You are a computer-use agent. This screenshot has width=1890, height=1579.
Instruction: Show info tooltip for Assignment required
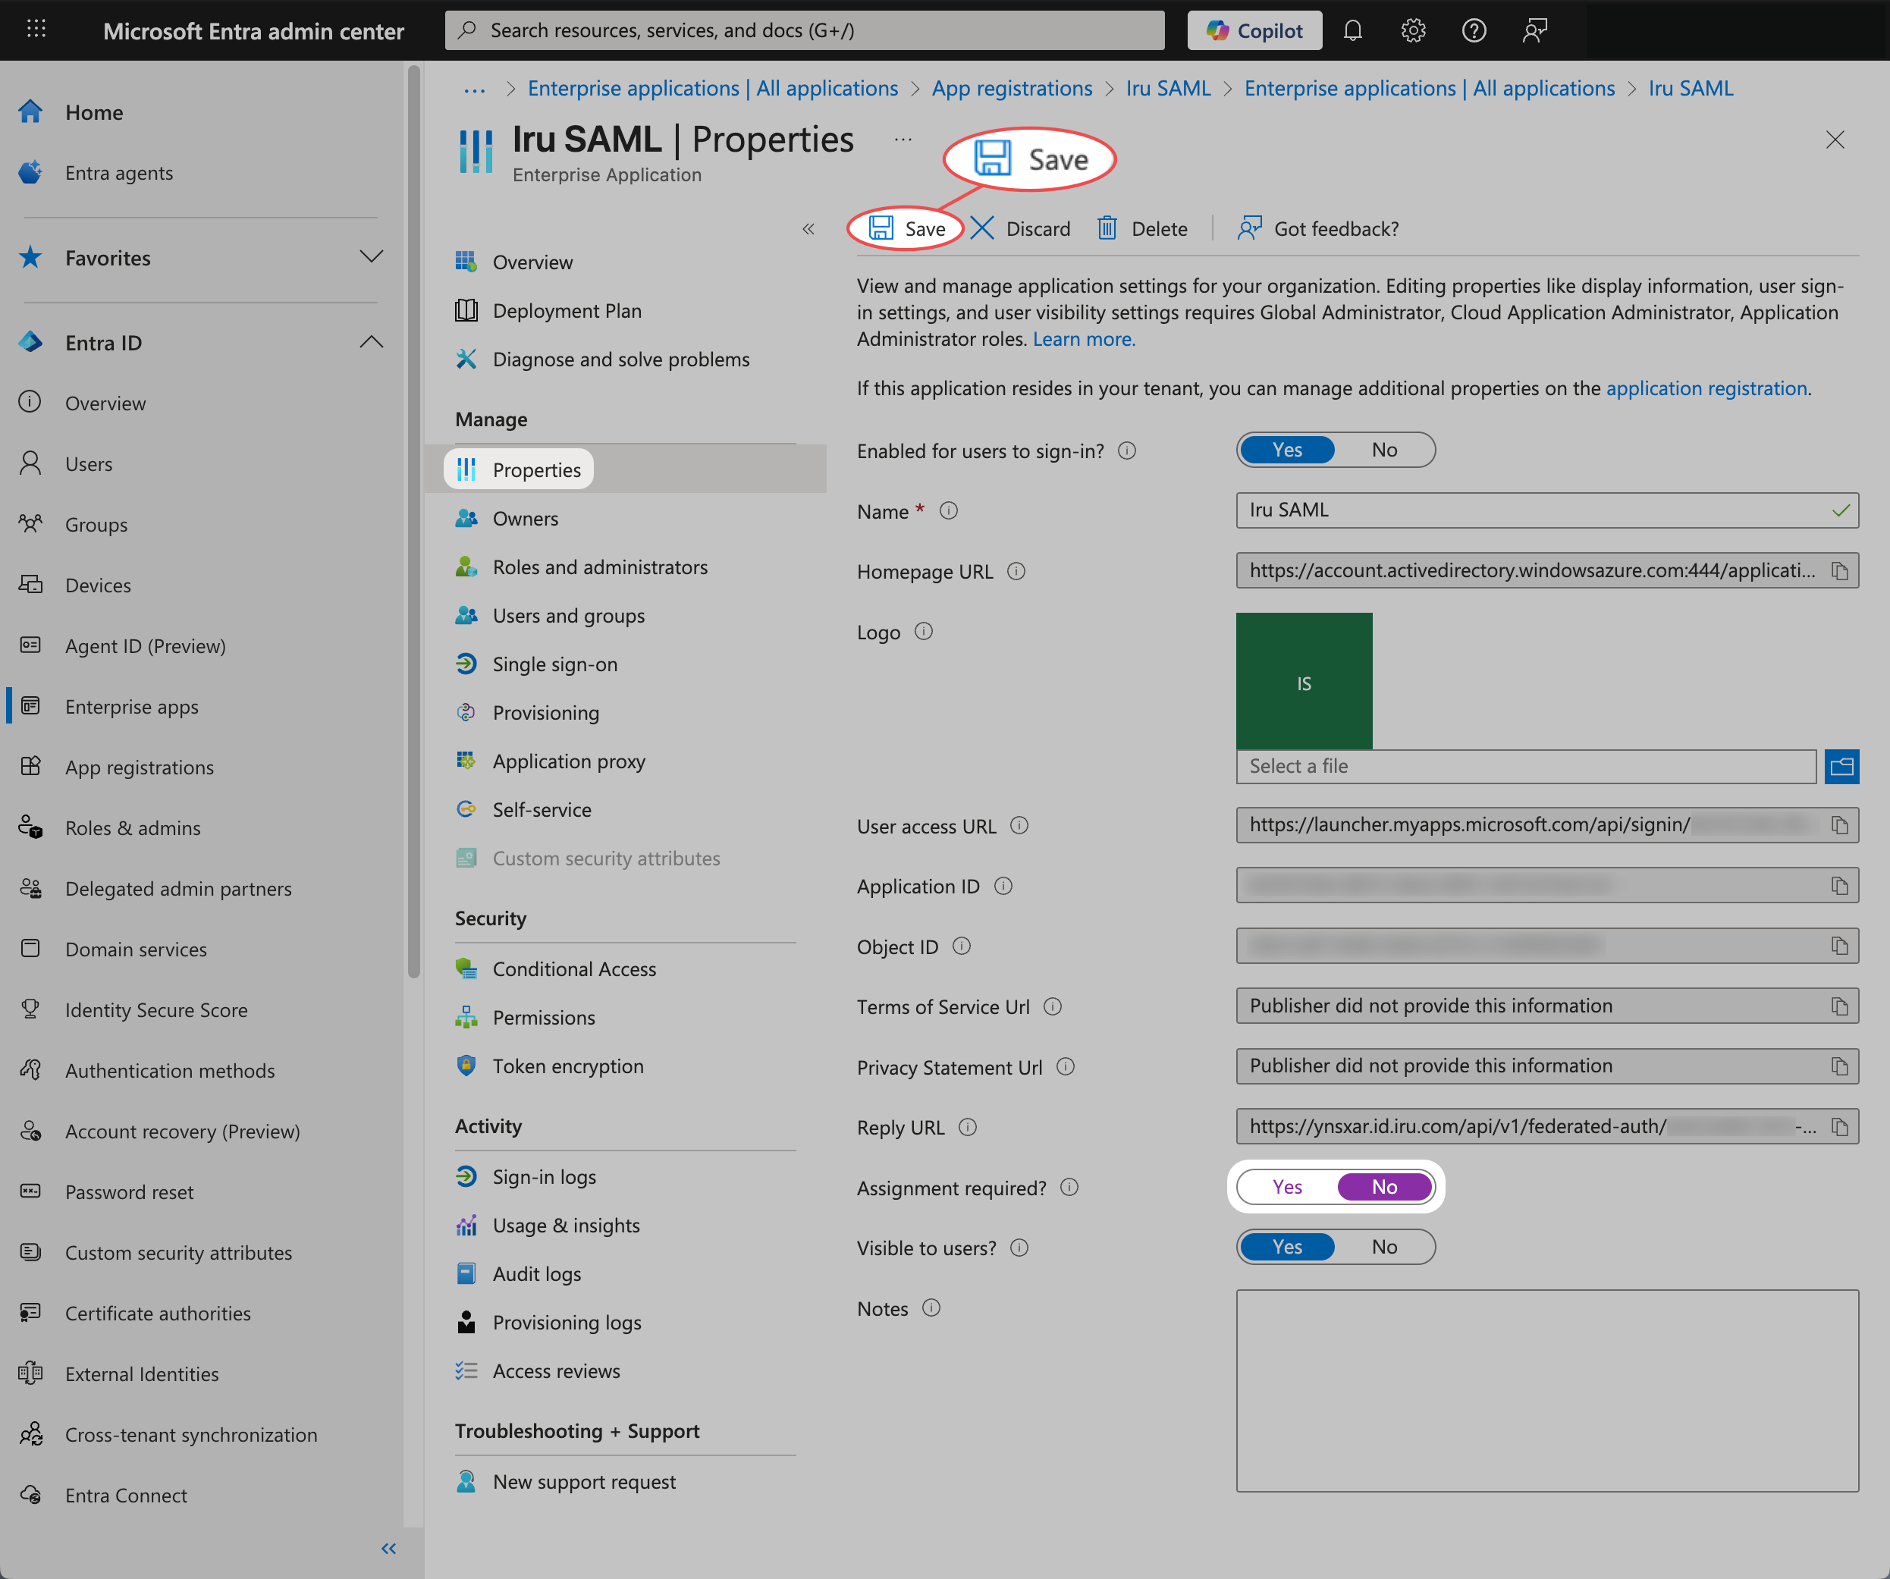[1069, 1188]
